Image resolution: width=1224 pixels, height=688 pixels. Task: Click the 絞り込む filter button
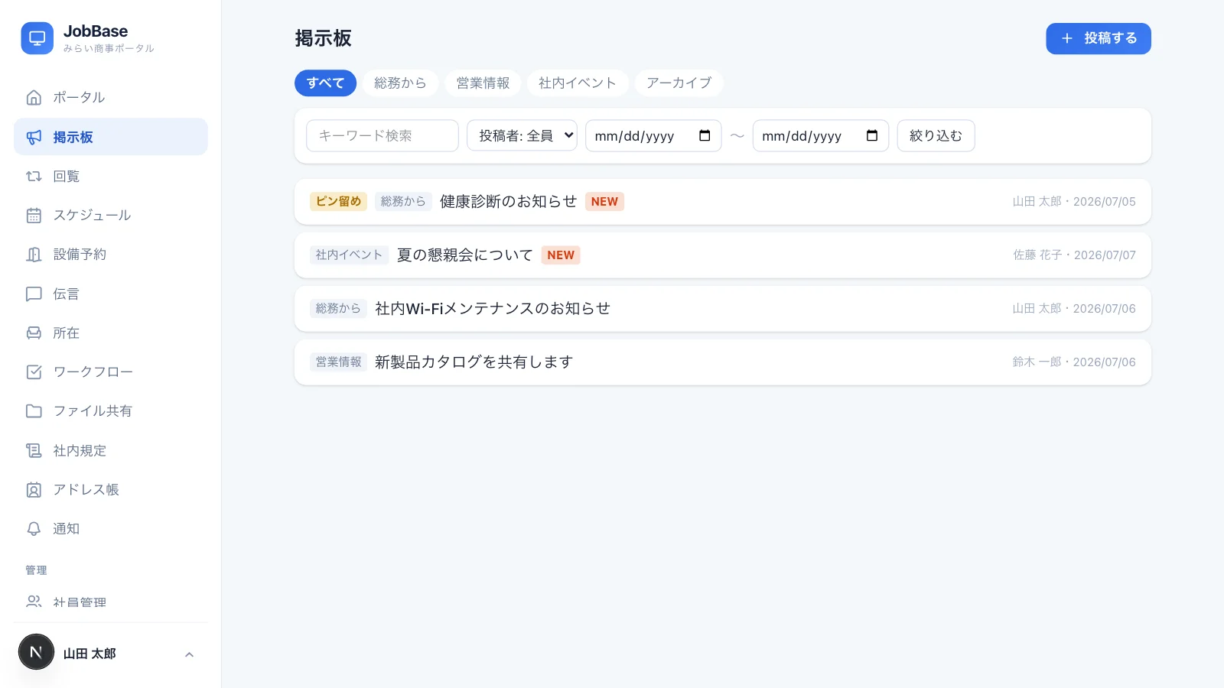(x=936, y=135)
